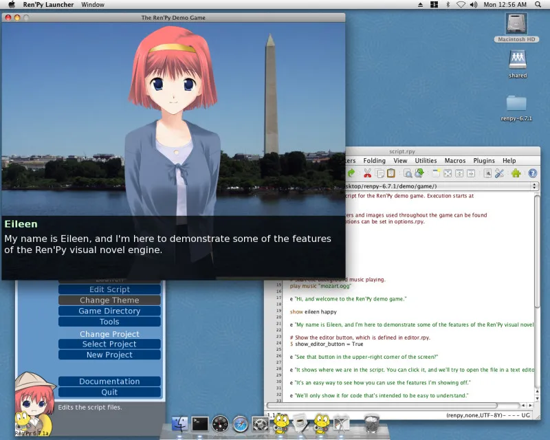
Task: Expand the buffer path dropdown in jEdit
Action: point(533,186)
